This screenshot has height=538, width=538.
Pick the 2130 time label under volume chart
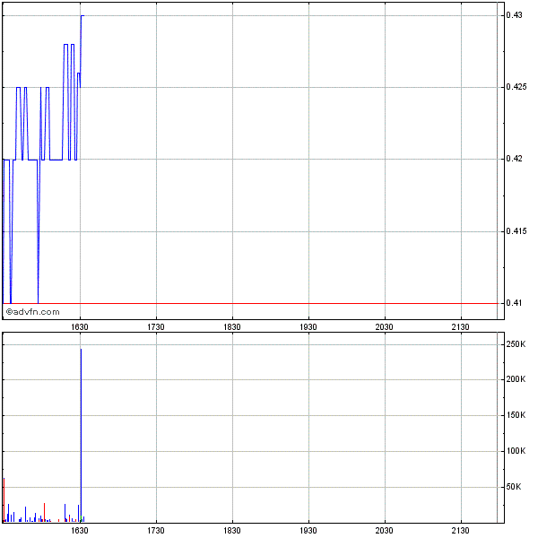[x=461, y=531]
